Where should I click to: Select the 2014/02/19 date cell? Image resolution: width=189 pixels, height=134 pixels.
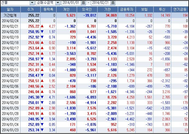pos(10,37)
